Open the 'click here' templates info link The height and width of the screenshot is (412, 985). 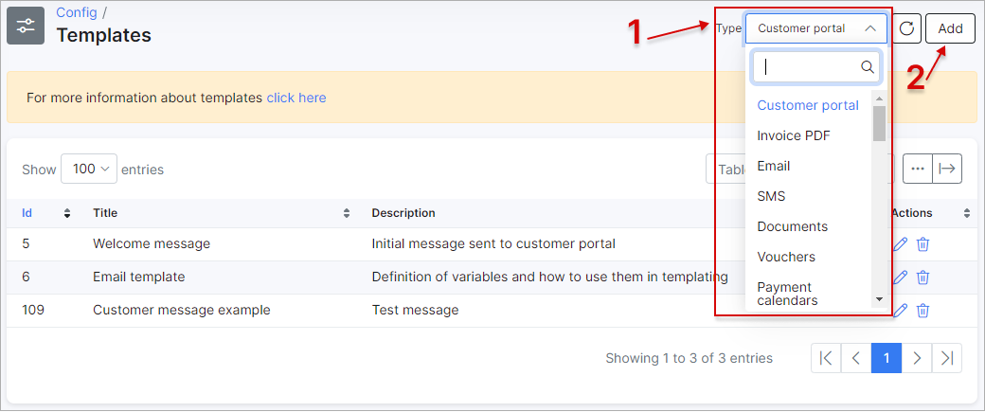[x=295, y=98]
